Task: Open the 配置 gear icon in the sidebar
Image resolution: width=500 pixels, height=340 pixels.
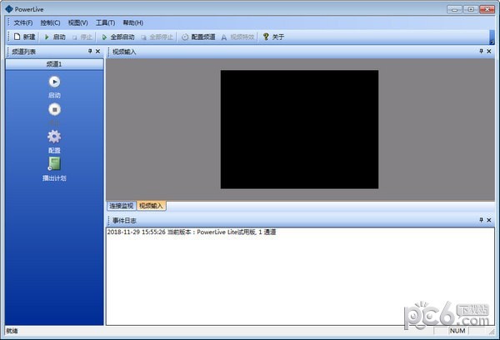Action: tap(54, 137)
